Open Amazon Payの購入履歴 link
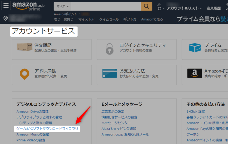 (207, 129)
